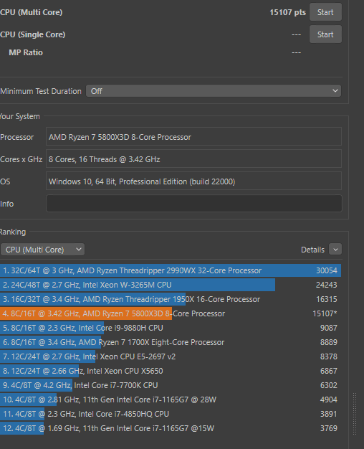
Task: Open the CPU (Multi Core) ranking dropdown
Action: pyautogui.click(x=43, y=250)
